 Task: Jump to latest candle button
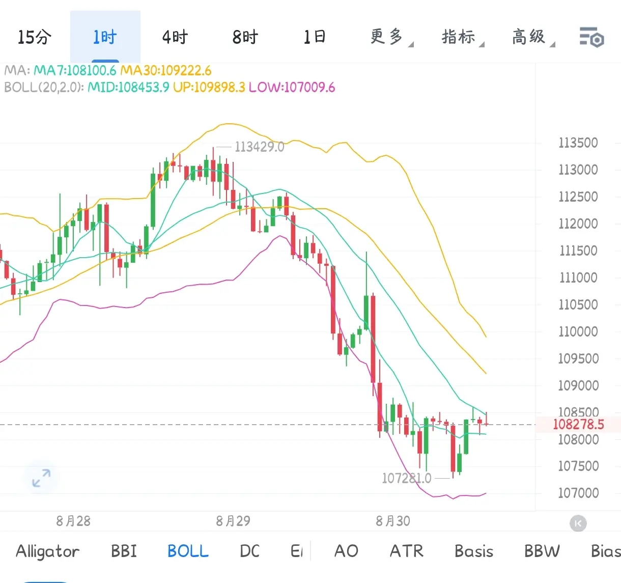coord(578,523)
